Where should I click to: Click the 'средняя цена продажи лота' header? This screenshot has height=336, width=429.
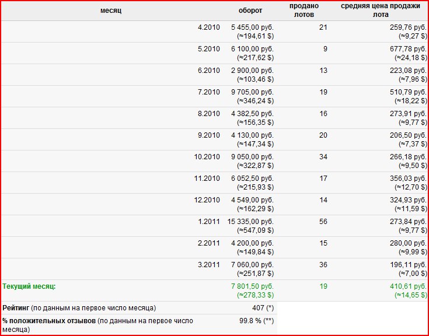tap(381, 10)
